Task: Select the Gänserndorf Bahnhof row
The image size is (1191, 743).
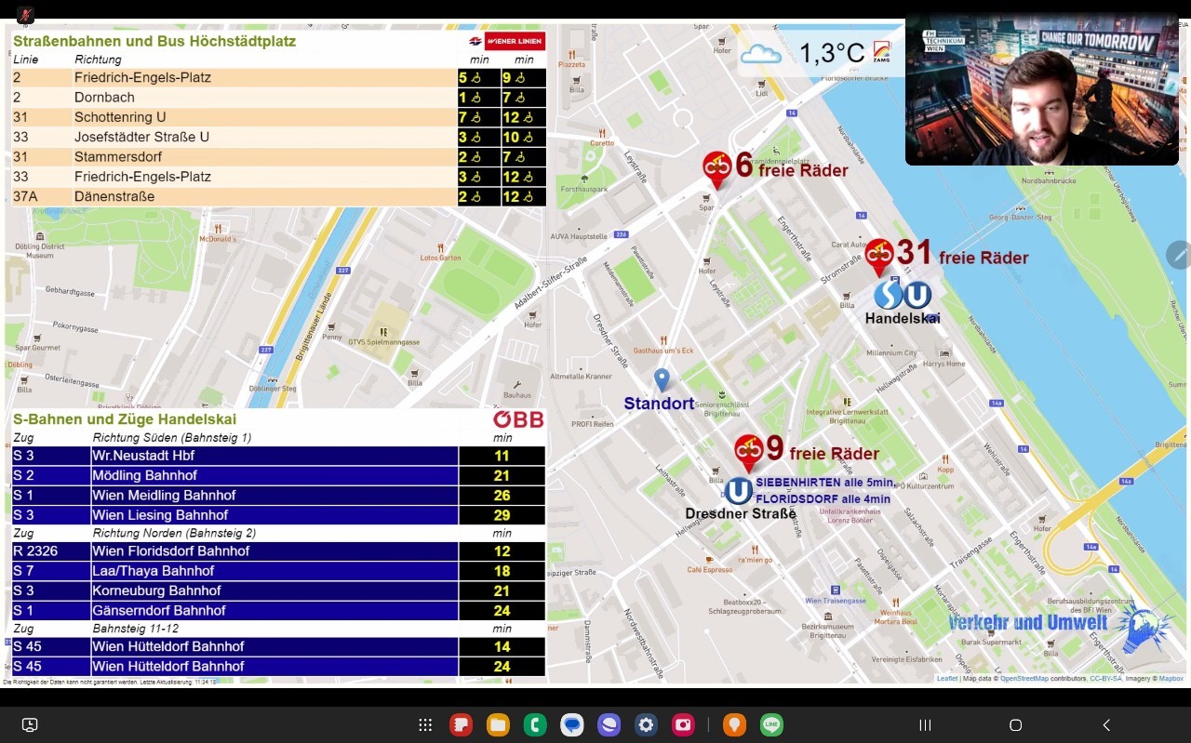Action: [279, 611]
